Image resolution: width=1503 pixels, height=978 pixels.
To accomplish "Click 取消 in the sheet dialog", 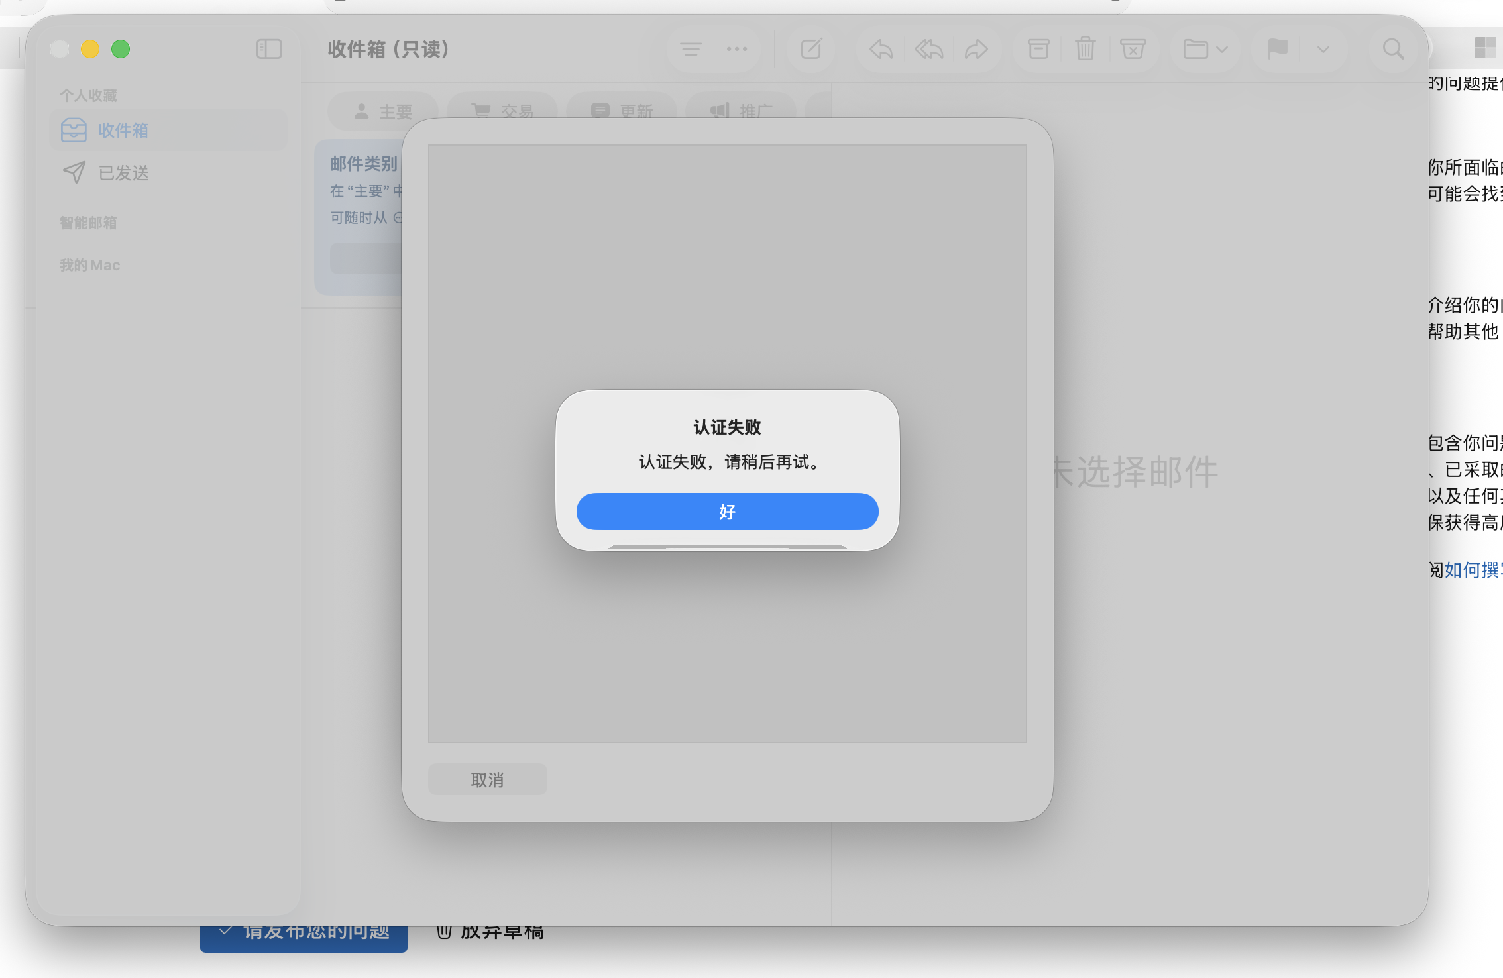I will click(487, 780).
